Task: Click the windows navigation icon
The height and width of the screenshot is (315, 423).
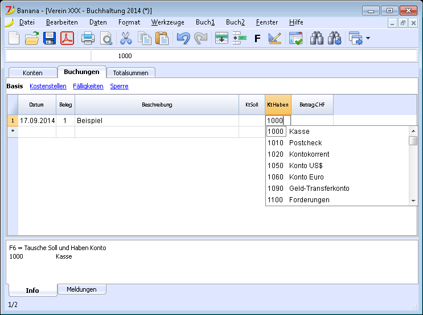Action: click(x=356, y=38)
